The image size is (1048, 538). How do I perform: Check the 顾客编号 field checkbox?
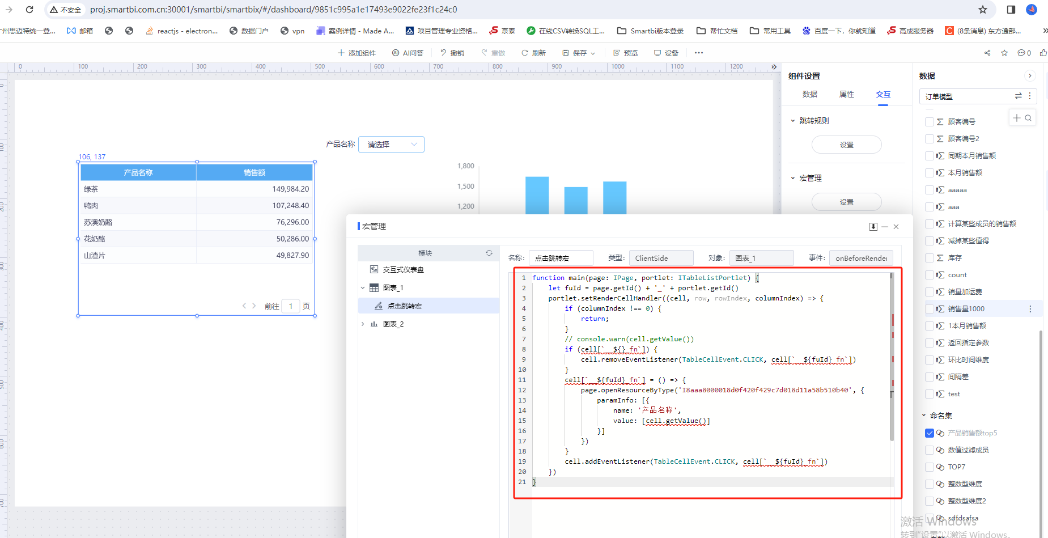[930, 122]
